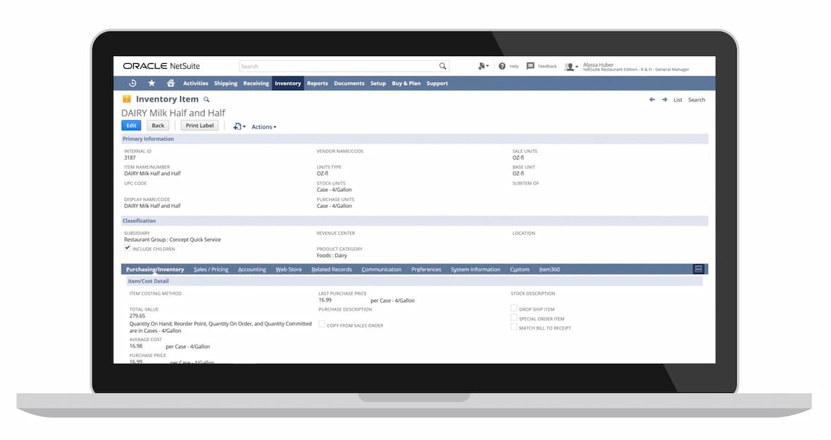Collapse the Item/Cost Detail section header
This screenshot has width=831, height=440.
pos(414,281)
